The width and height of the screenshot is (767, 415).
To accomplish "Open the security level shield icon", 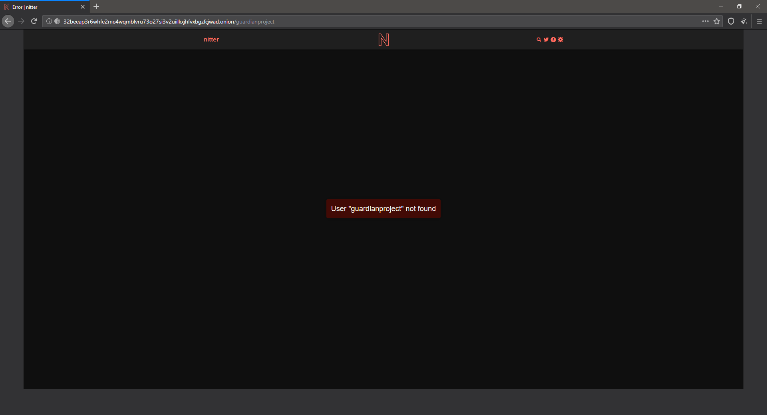I will 731,21.
